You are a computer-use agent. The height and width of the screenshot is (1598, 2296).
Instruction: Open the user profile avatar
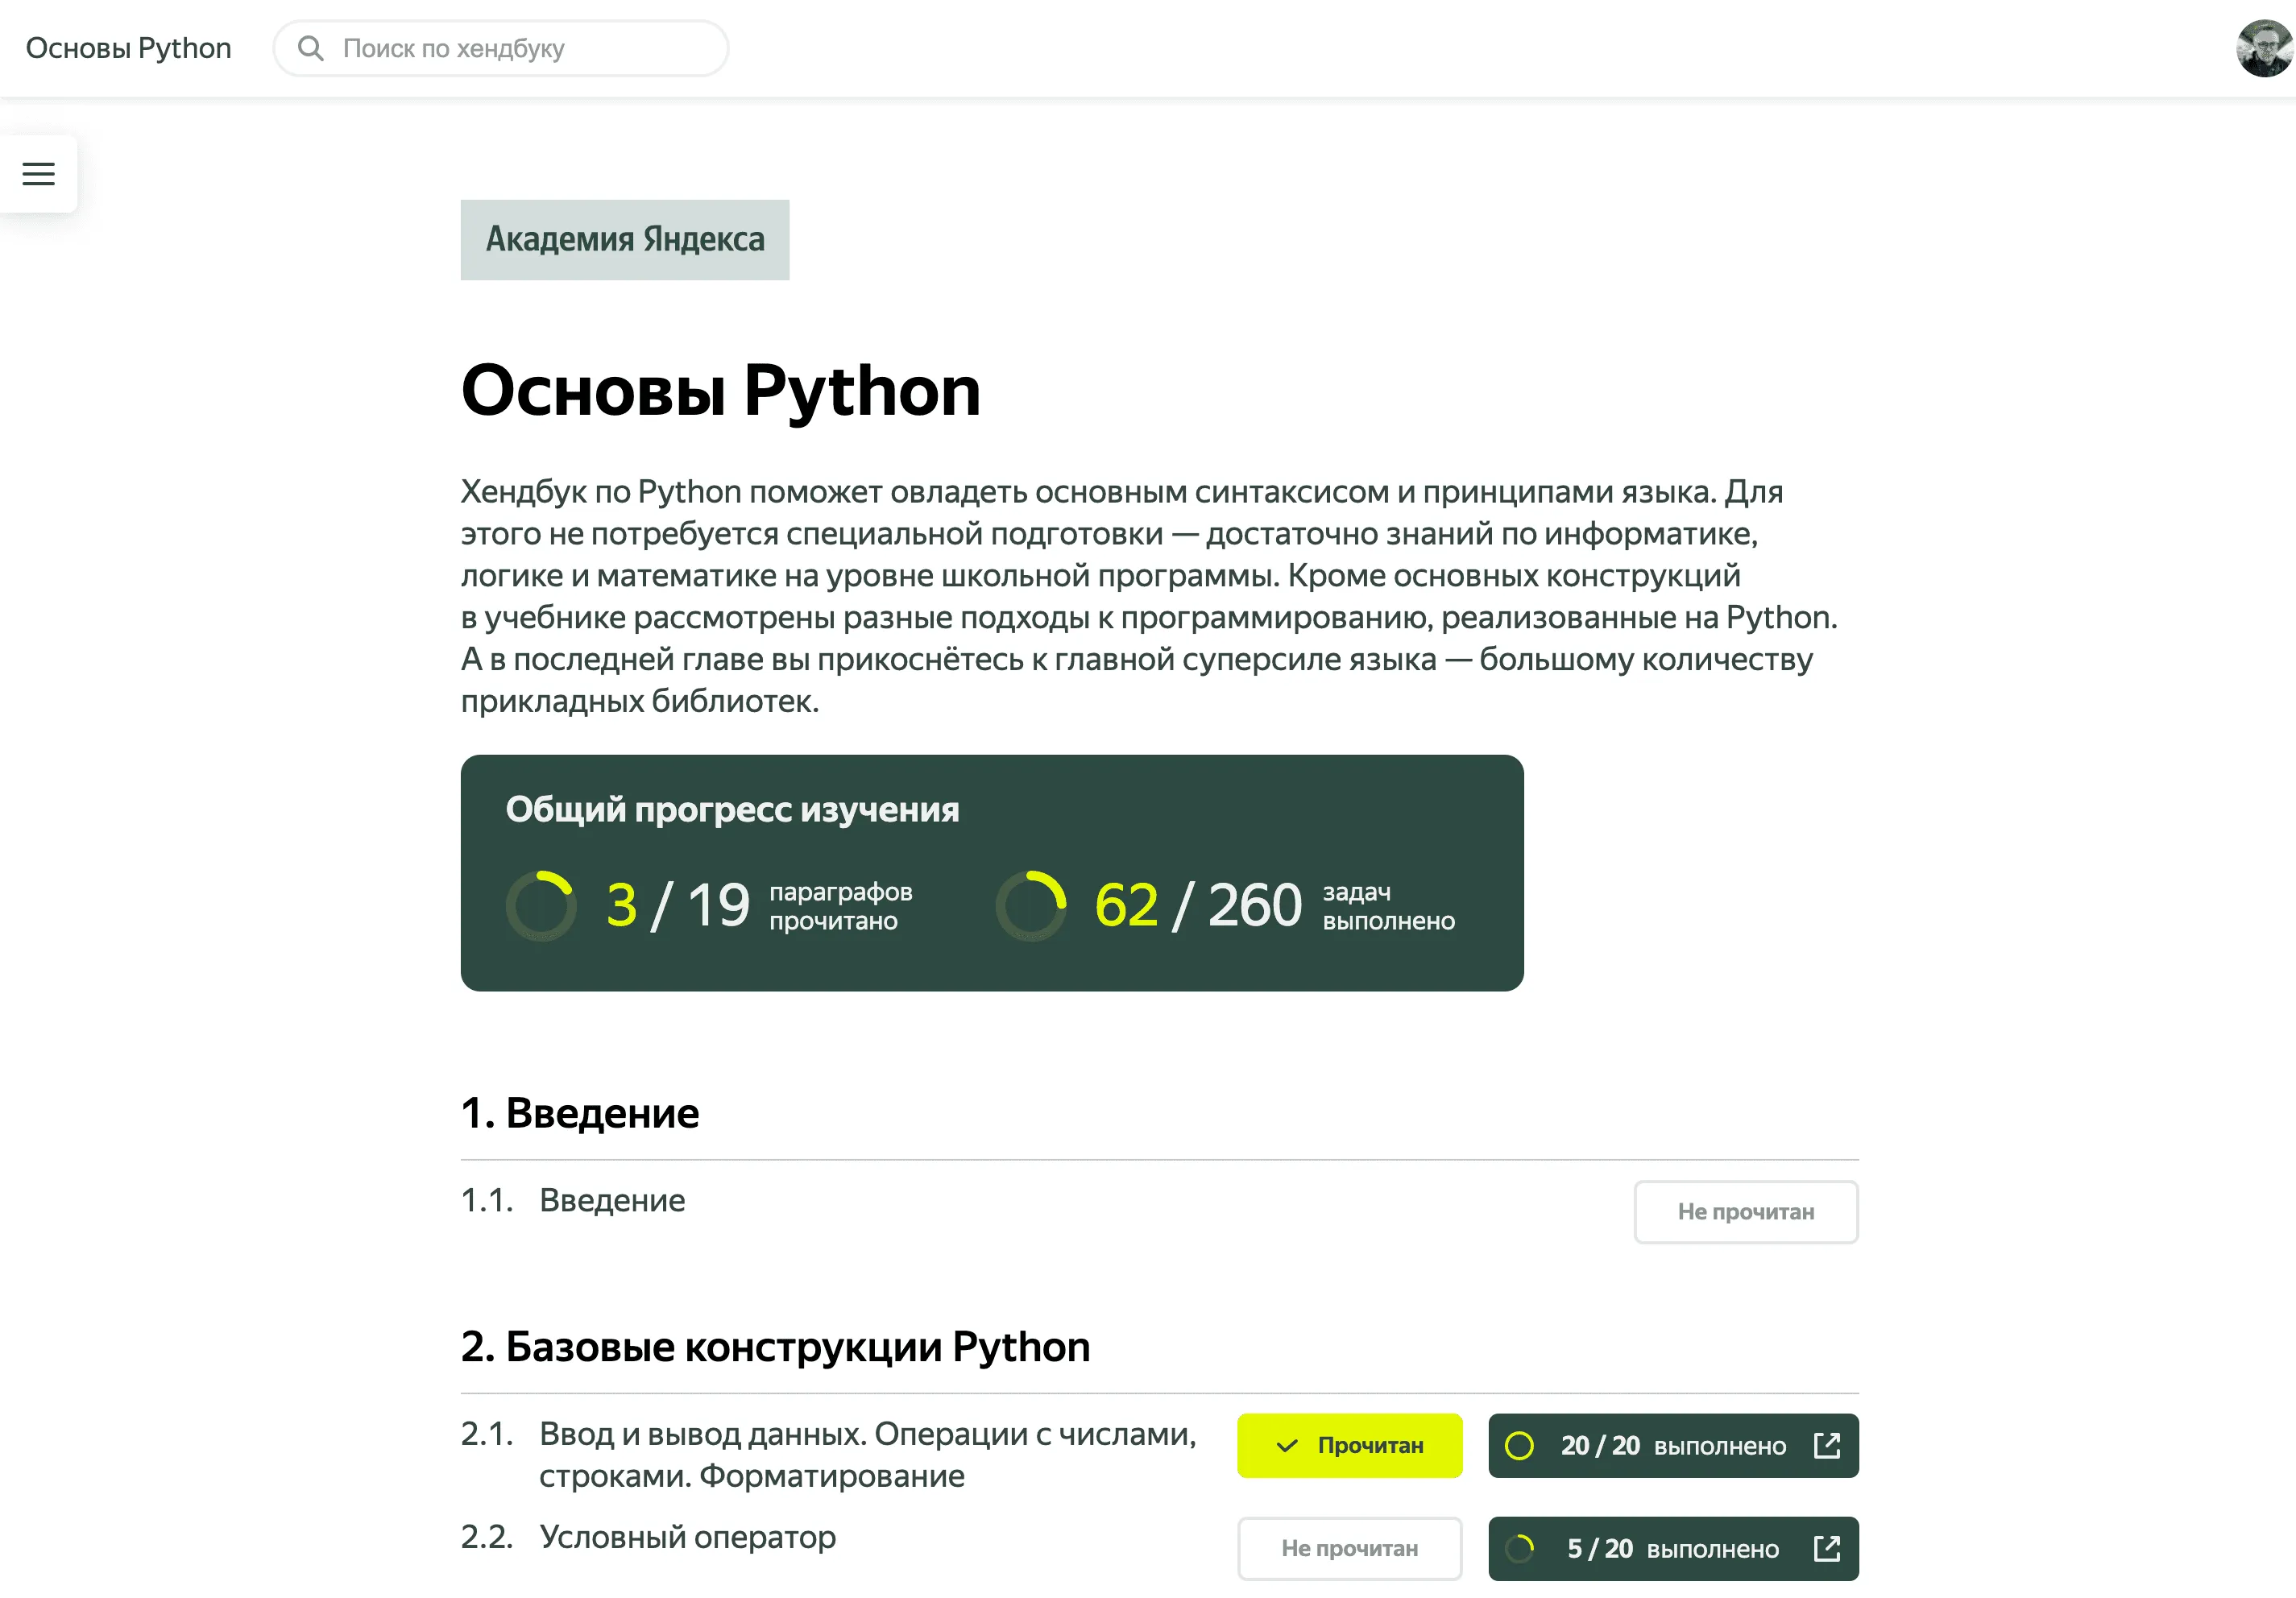pyautogui.click(x=2264, y=48)
